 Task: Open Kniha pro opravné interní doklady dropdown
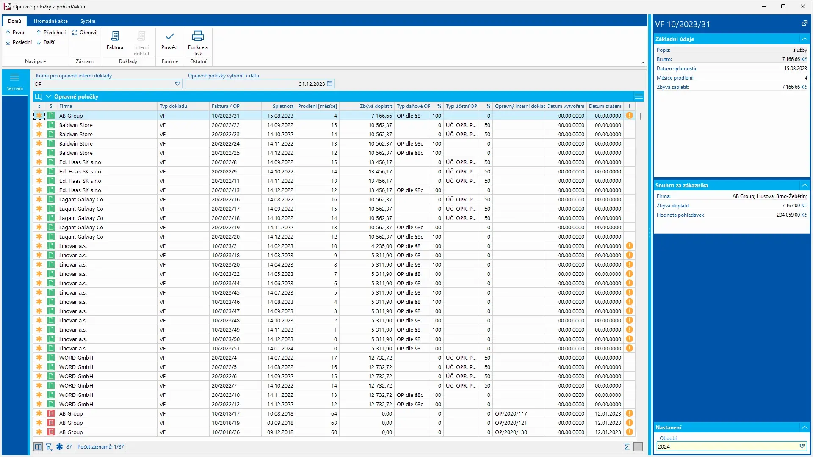[178, 84]
